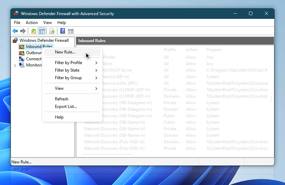Click the Action column header

[192, 50]
